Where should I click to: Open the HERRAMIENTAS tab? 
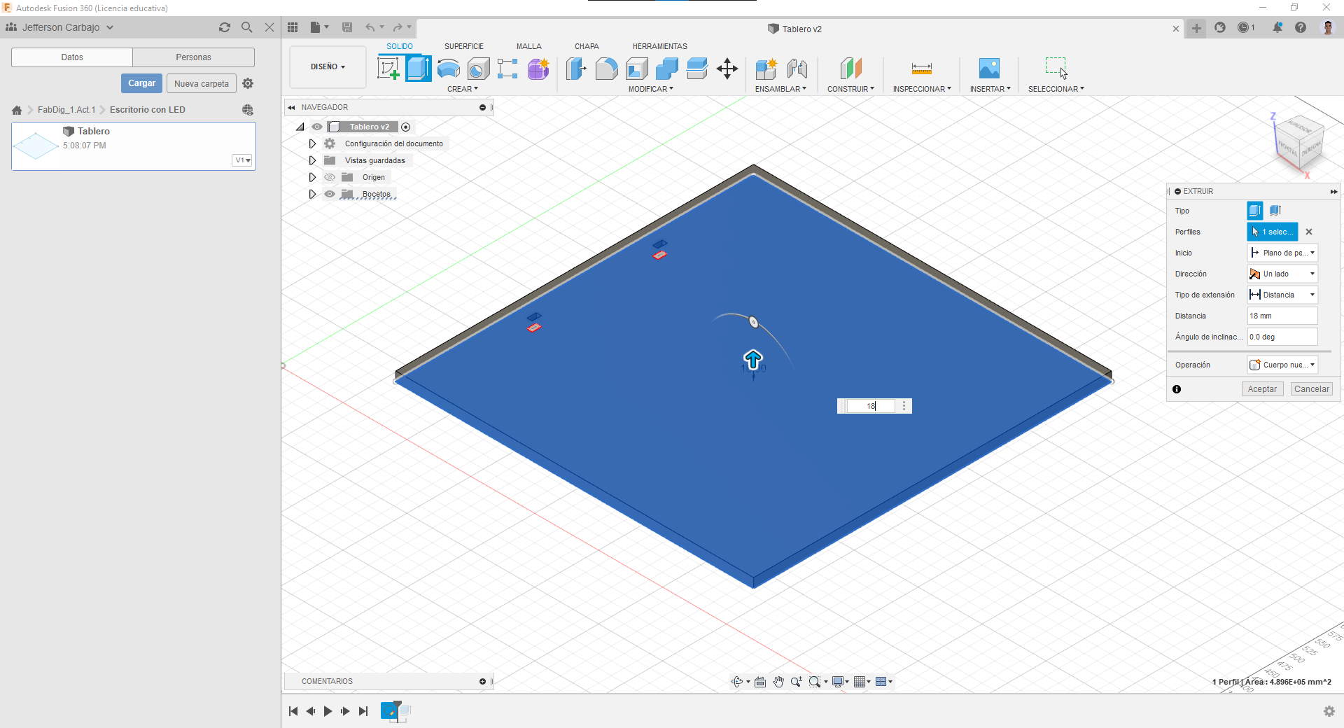tap(659, 46)
